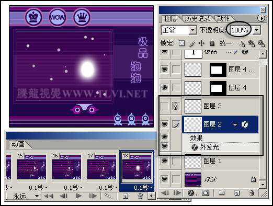This screenshot has height=206, width=273.
Task: Collapse the effects triangle on 图层 2
Action: (235, 125)
